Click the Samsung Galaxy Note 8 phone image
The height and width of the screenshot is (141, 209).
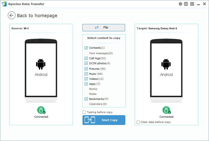click(166, 70)
